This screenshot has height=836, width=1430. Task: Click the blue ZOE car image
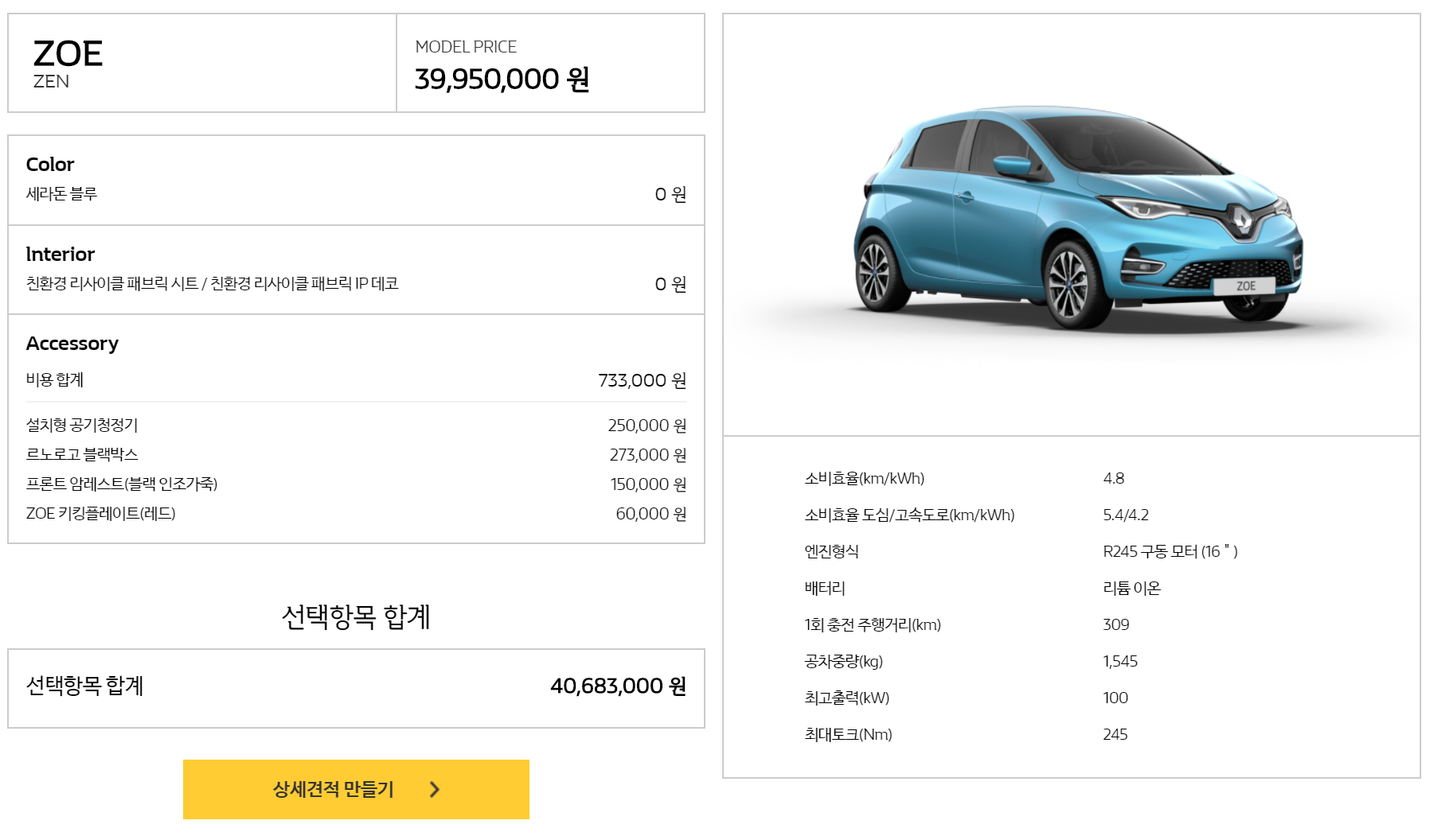[x=1078, y=218]
